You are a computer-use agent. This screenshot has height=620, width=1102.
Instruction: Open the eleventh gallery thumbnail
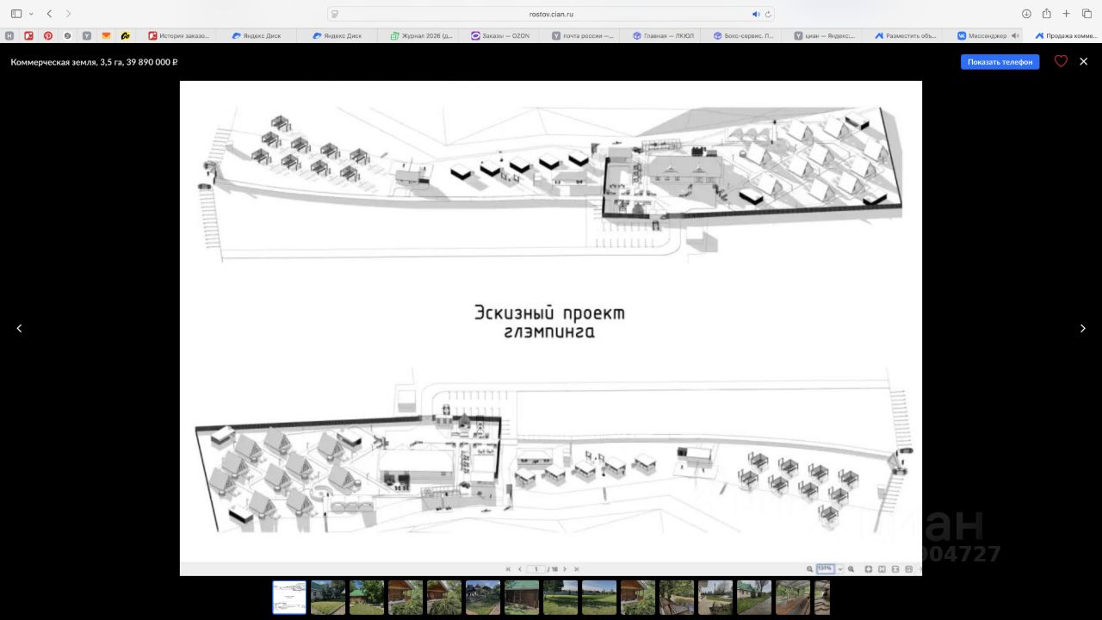pos(677,598)
